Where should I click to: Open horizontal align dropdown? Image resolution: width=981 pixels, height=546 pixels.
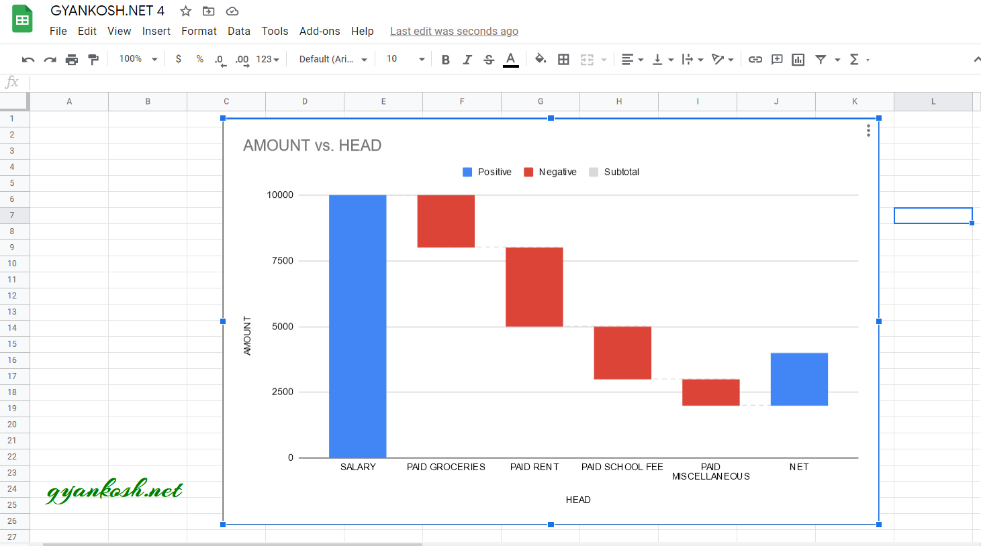coord(632,60)
